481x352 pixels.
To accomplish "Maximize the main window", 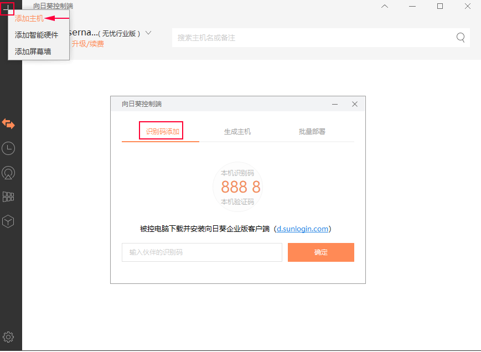I will pyautogui.click(x=440, y=6).
